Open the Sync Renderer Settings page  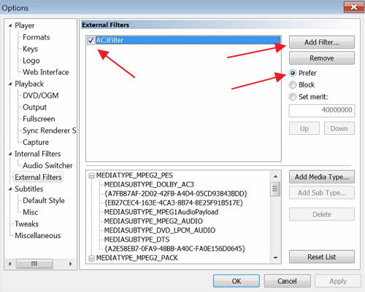pyautogui.click(x=49, y=130)
